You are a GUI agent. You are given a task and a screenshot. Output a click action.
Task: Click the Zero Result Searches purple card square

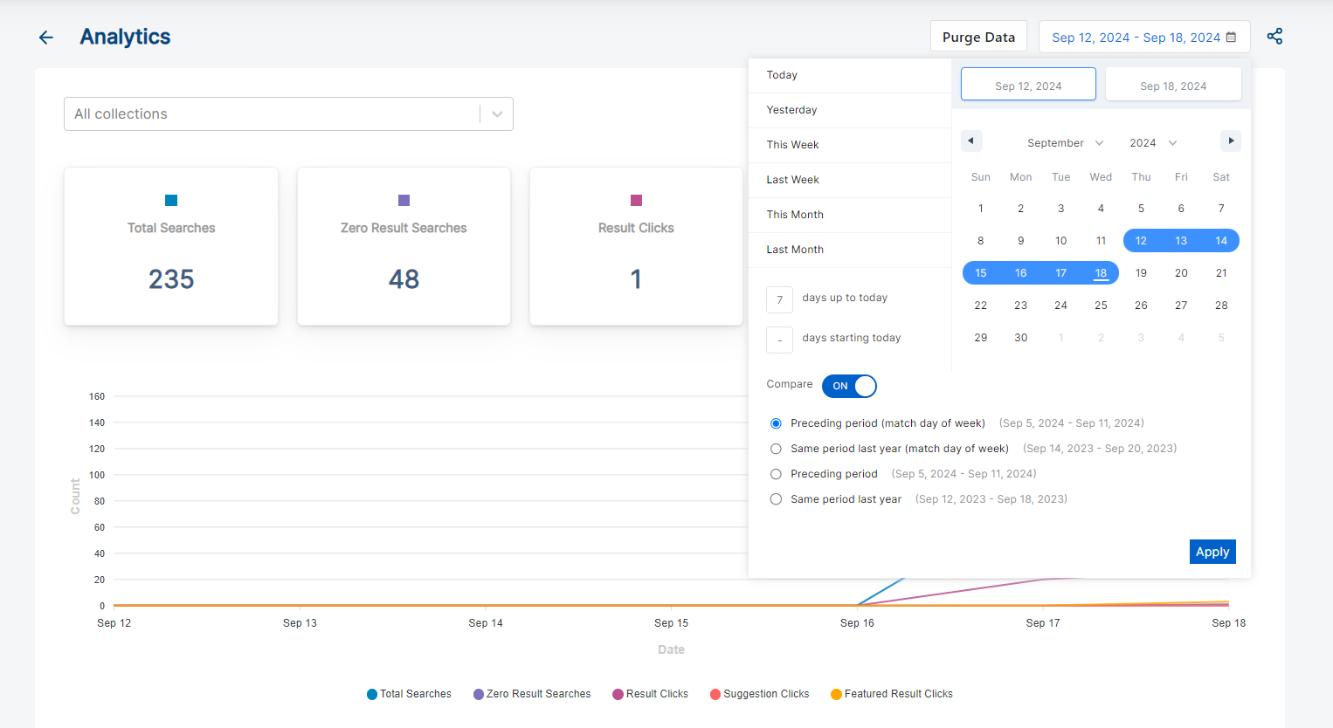point(404,200)
